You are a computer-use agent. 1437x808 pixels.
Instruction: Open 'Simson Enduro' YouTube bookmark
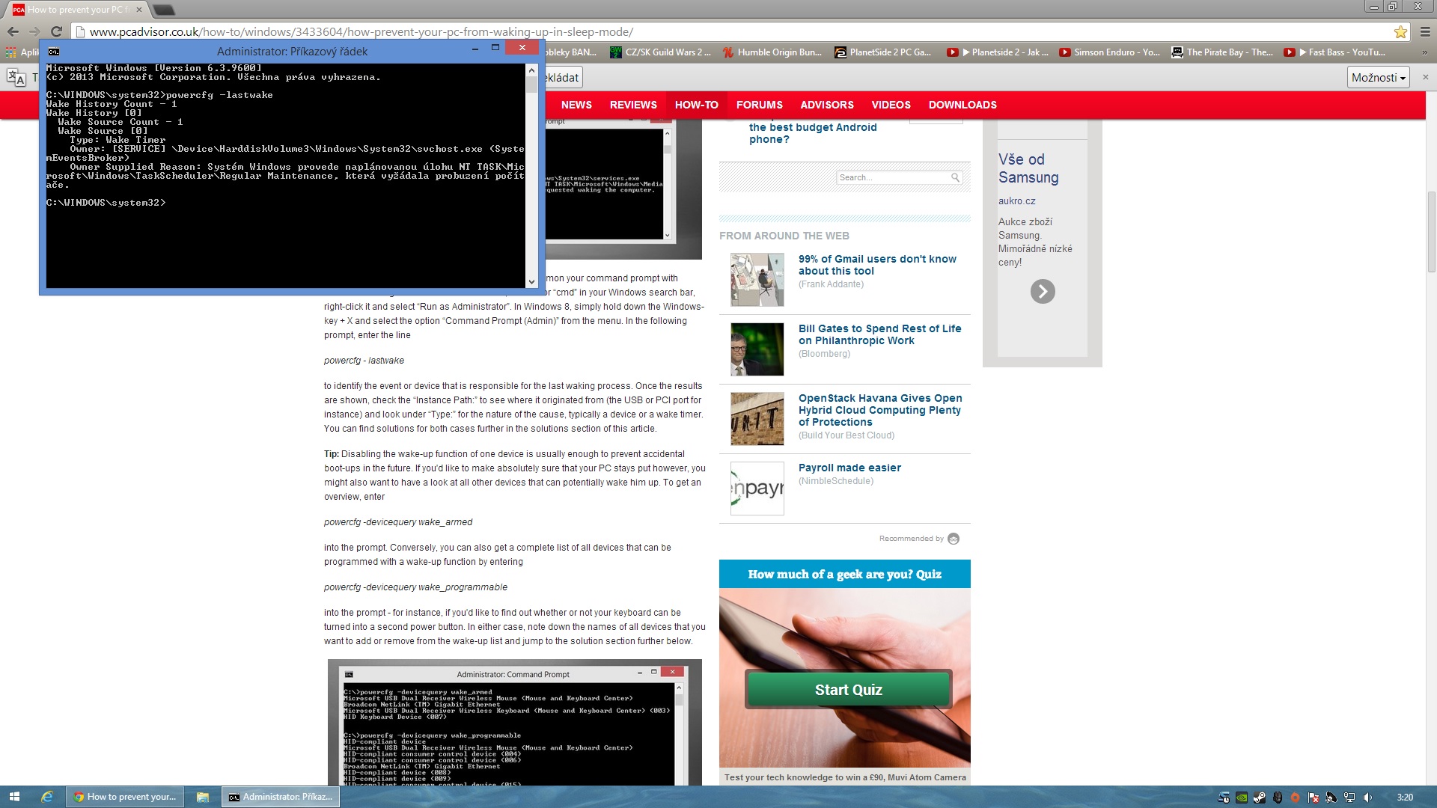click(1109, 52)
